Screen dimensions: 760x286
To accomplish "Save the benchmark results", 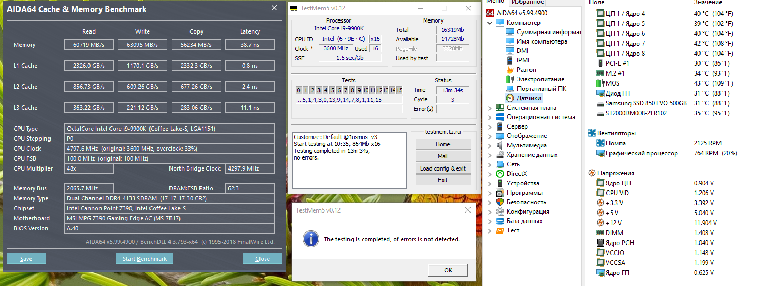I will pos(26,259).
